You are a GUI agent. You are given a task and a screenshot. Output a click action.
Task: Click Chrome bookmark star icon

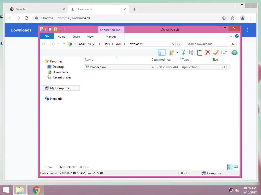point(232,18)
